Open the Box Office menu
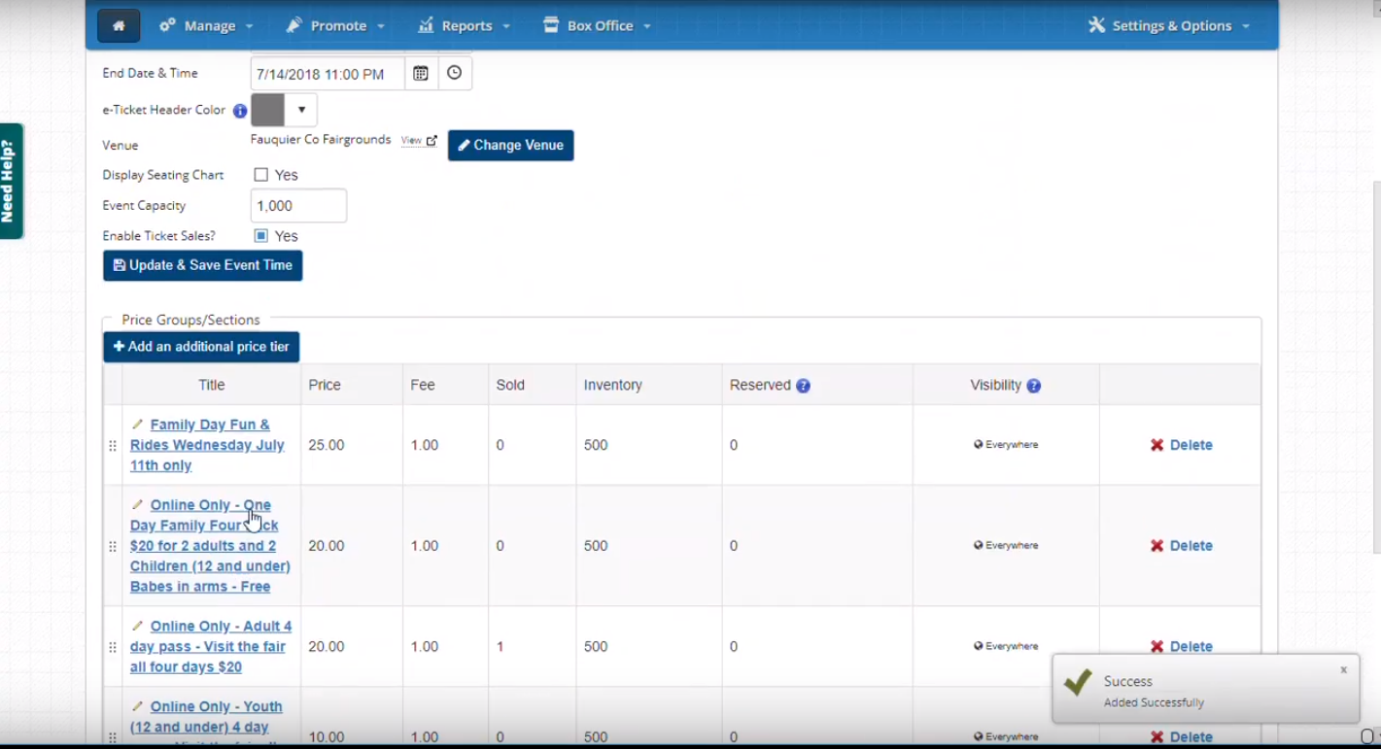 click(597, 26)
